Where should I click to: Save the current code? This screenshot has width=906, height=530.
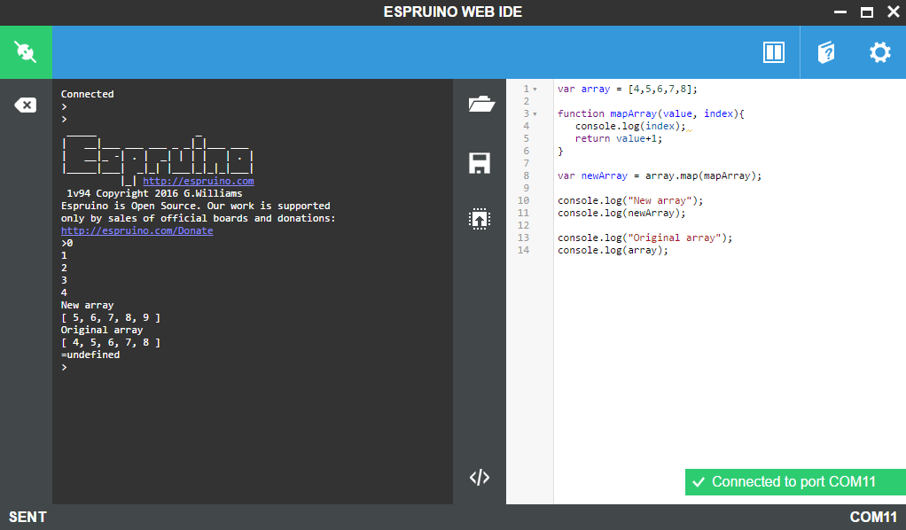click(480, 163)
